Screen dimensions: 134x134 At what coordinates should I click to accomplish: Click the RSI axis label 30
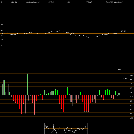click(2, 39)
